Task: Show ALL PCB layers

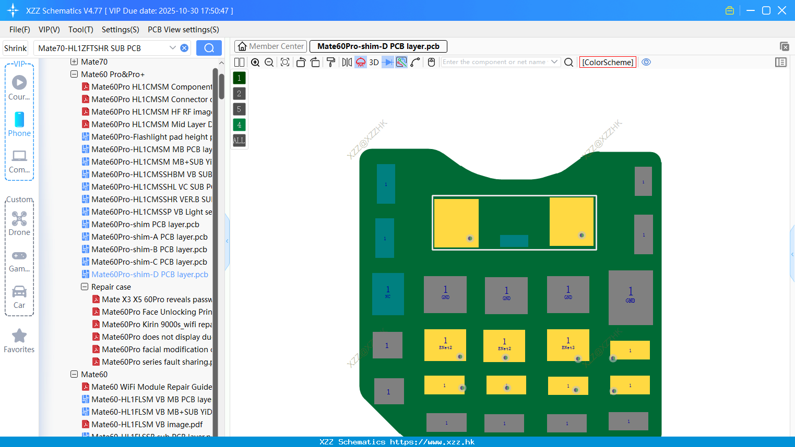Action: coord(239,141)
